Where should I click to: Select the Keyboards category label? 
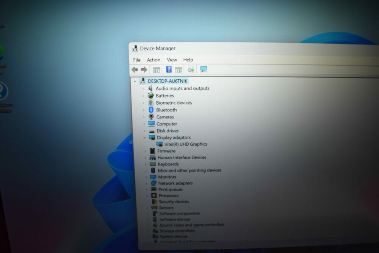[168, 164]
